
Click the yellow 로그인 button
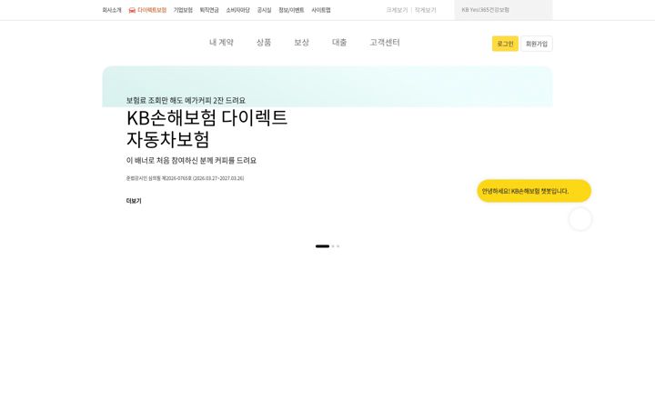[505, 44]
